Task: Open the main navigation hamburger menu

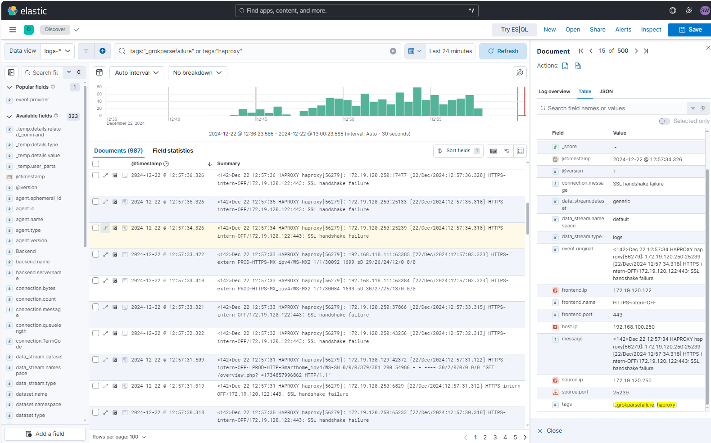Action: 13,30
